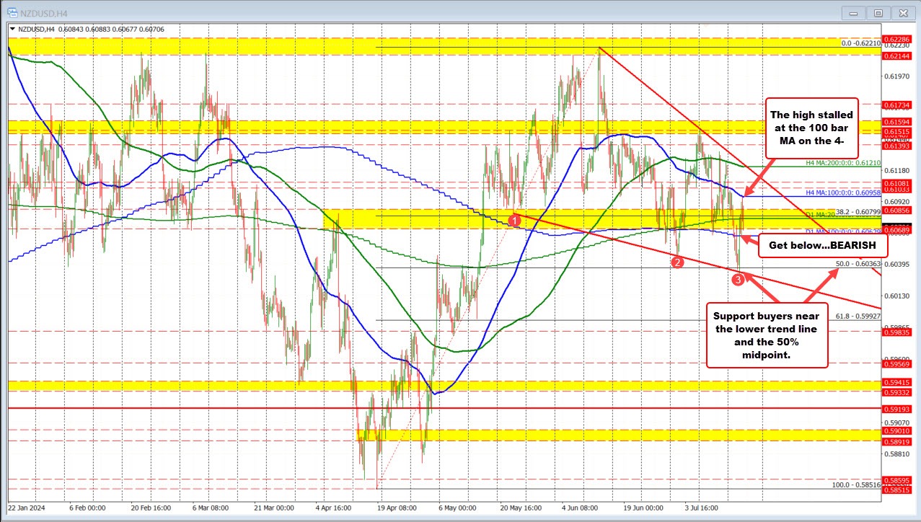Open the NZDUSD,H4 data window dropdown triangle
Image resolution: width=921 pixels, height=522 pixels.
pyautogui.click(x=13, y=30)
